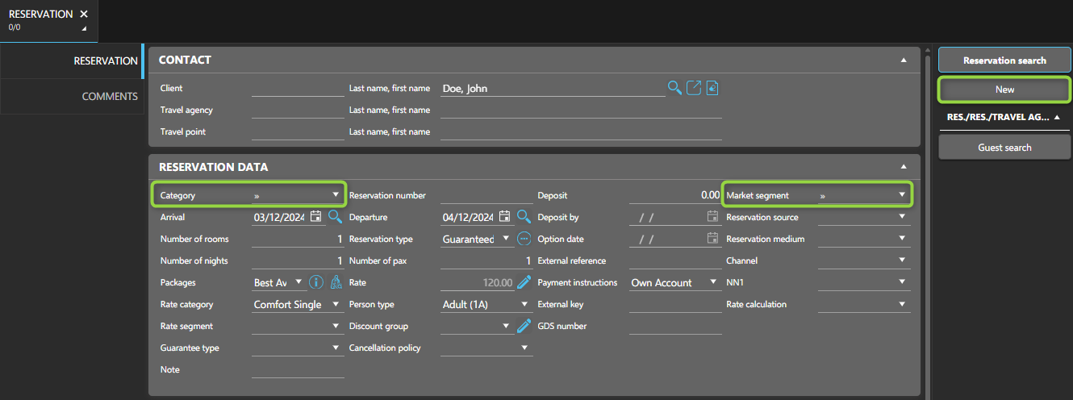Open the Option date calendar picker

tap(712, 239)
